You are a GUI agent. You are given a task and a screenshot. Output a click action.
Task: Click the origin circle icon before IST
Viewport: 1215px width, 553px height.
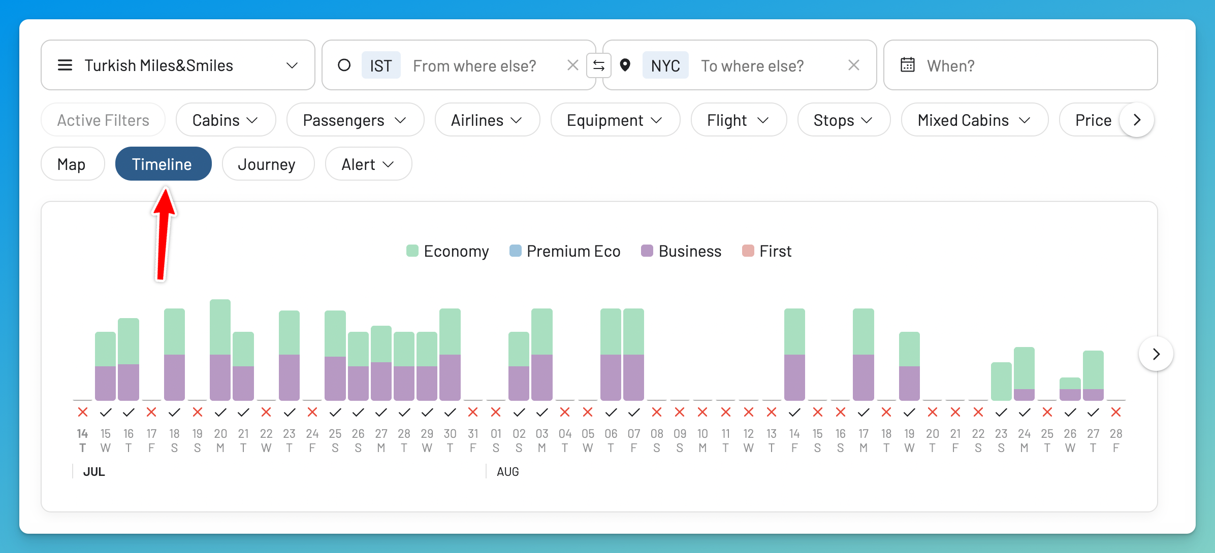pos(344,65)
